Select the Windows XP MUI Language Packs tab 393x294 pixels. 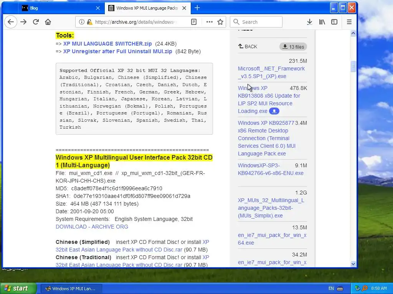pyautogui.click(x=147, y=8)
